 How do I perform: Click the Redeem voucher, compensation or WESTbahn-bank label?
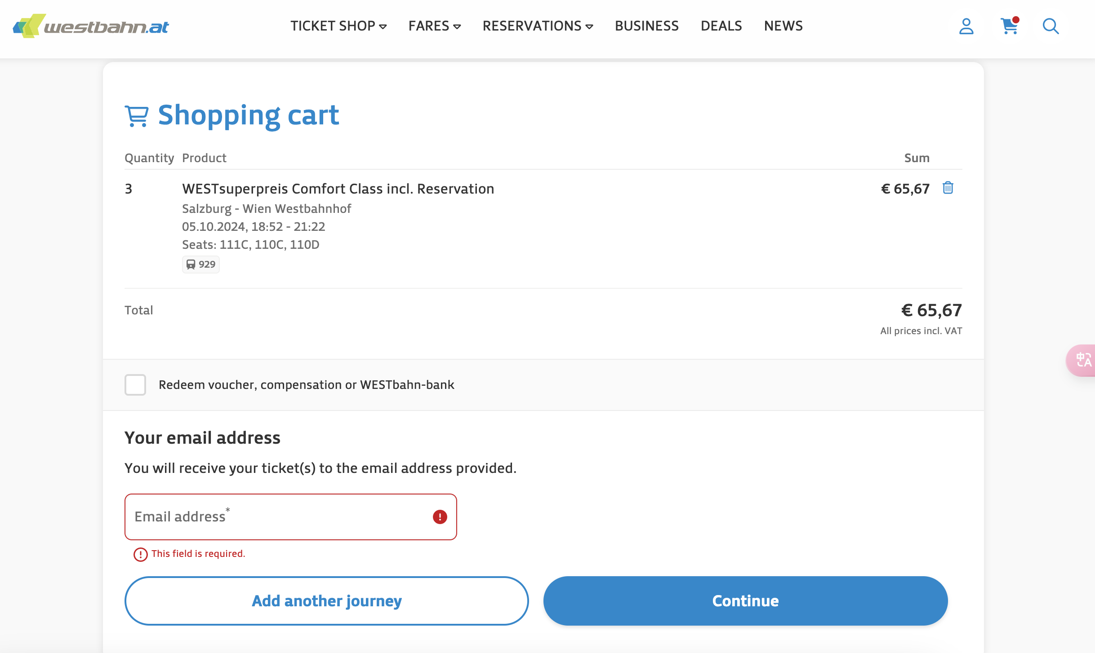[x=307, y=385]
